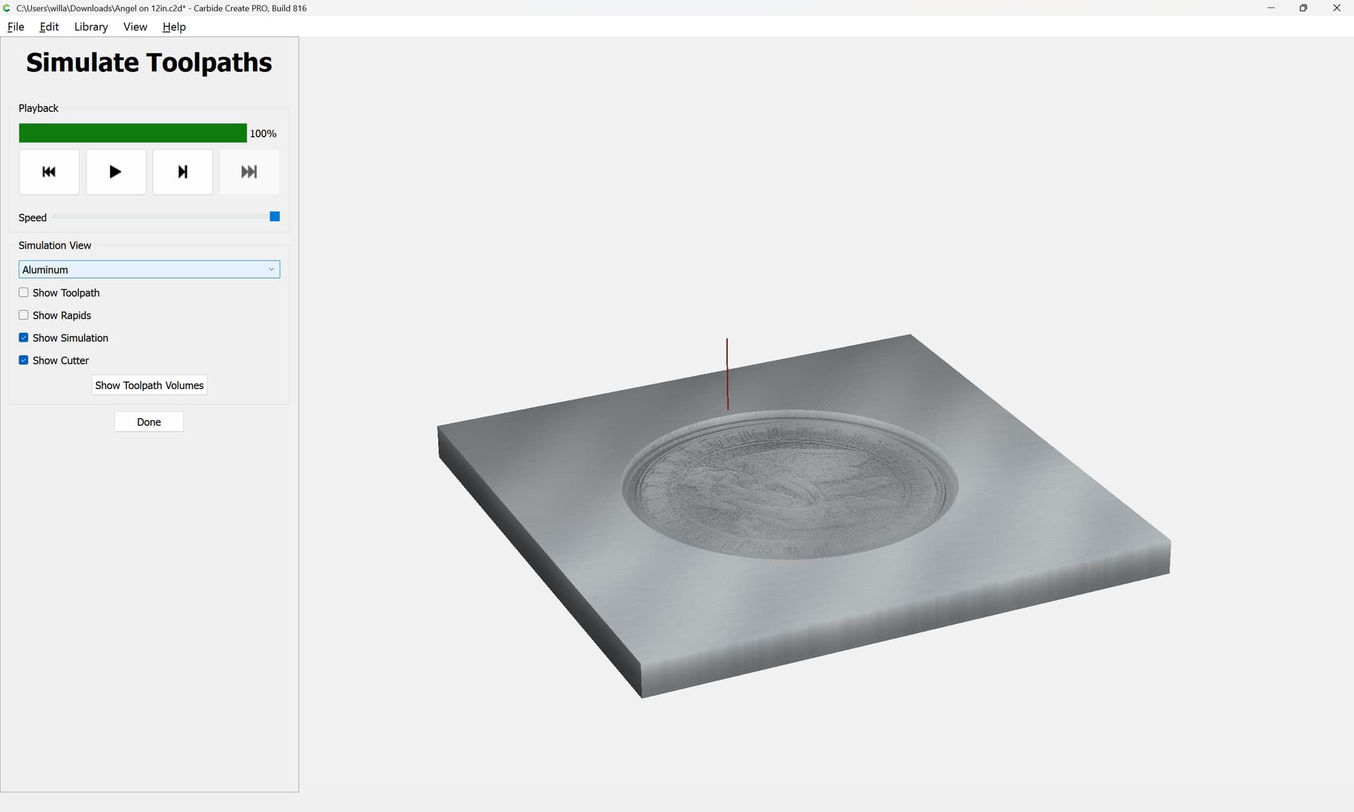
Task: Open the Aluminum simulation view dropdown
Action: (x=149, y=269)
